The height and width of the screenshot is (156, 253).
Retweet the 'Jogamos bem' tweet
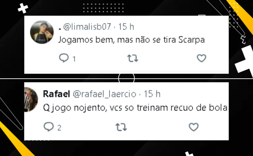click(x=133, y=58)
